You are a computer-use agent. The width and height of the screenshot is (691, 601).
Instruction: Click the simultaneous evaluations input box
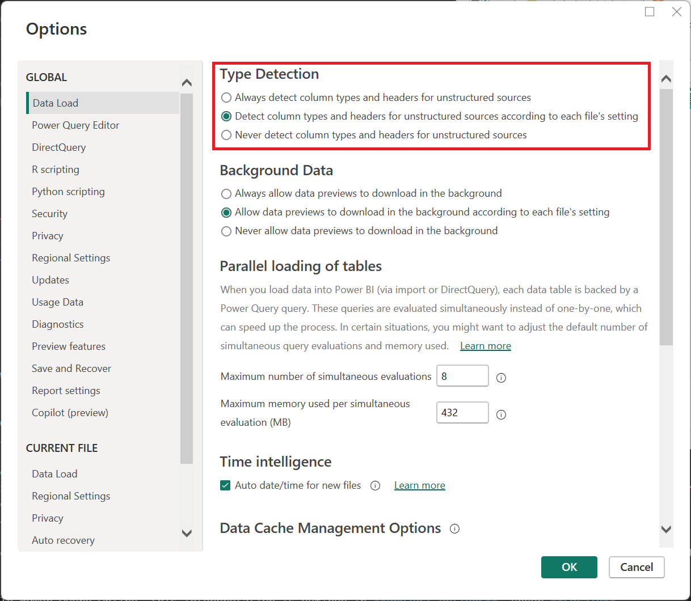click(462, 375)
